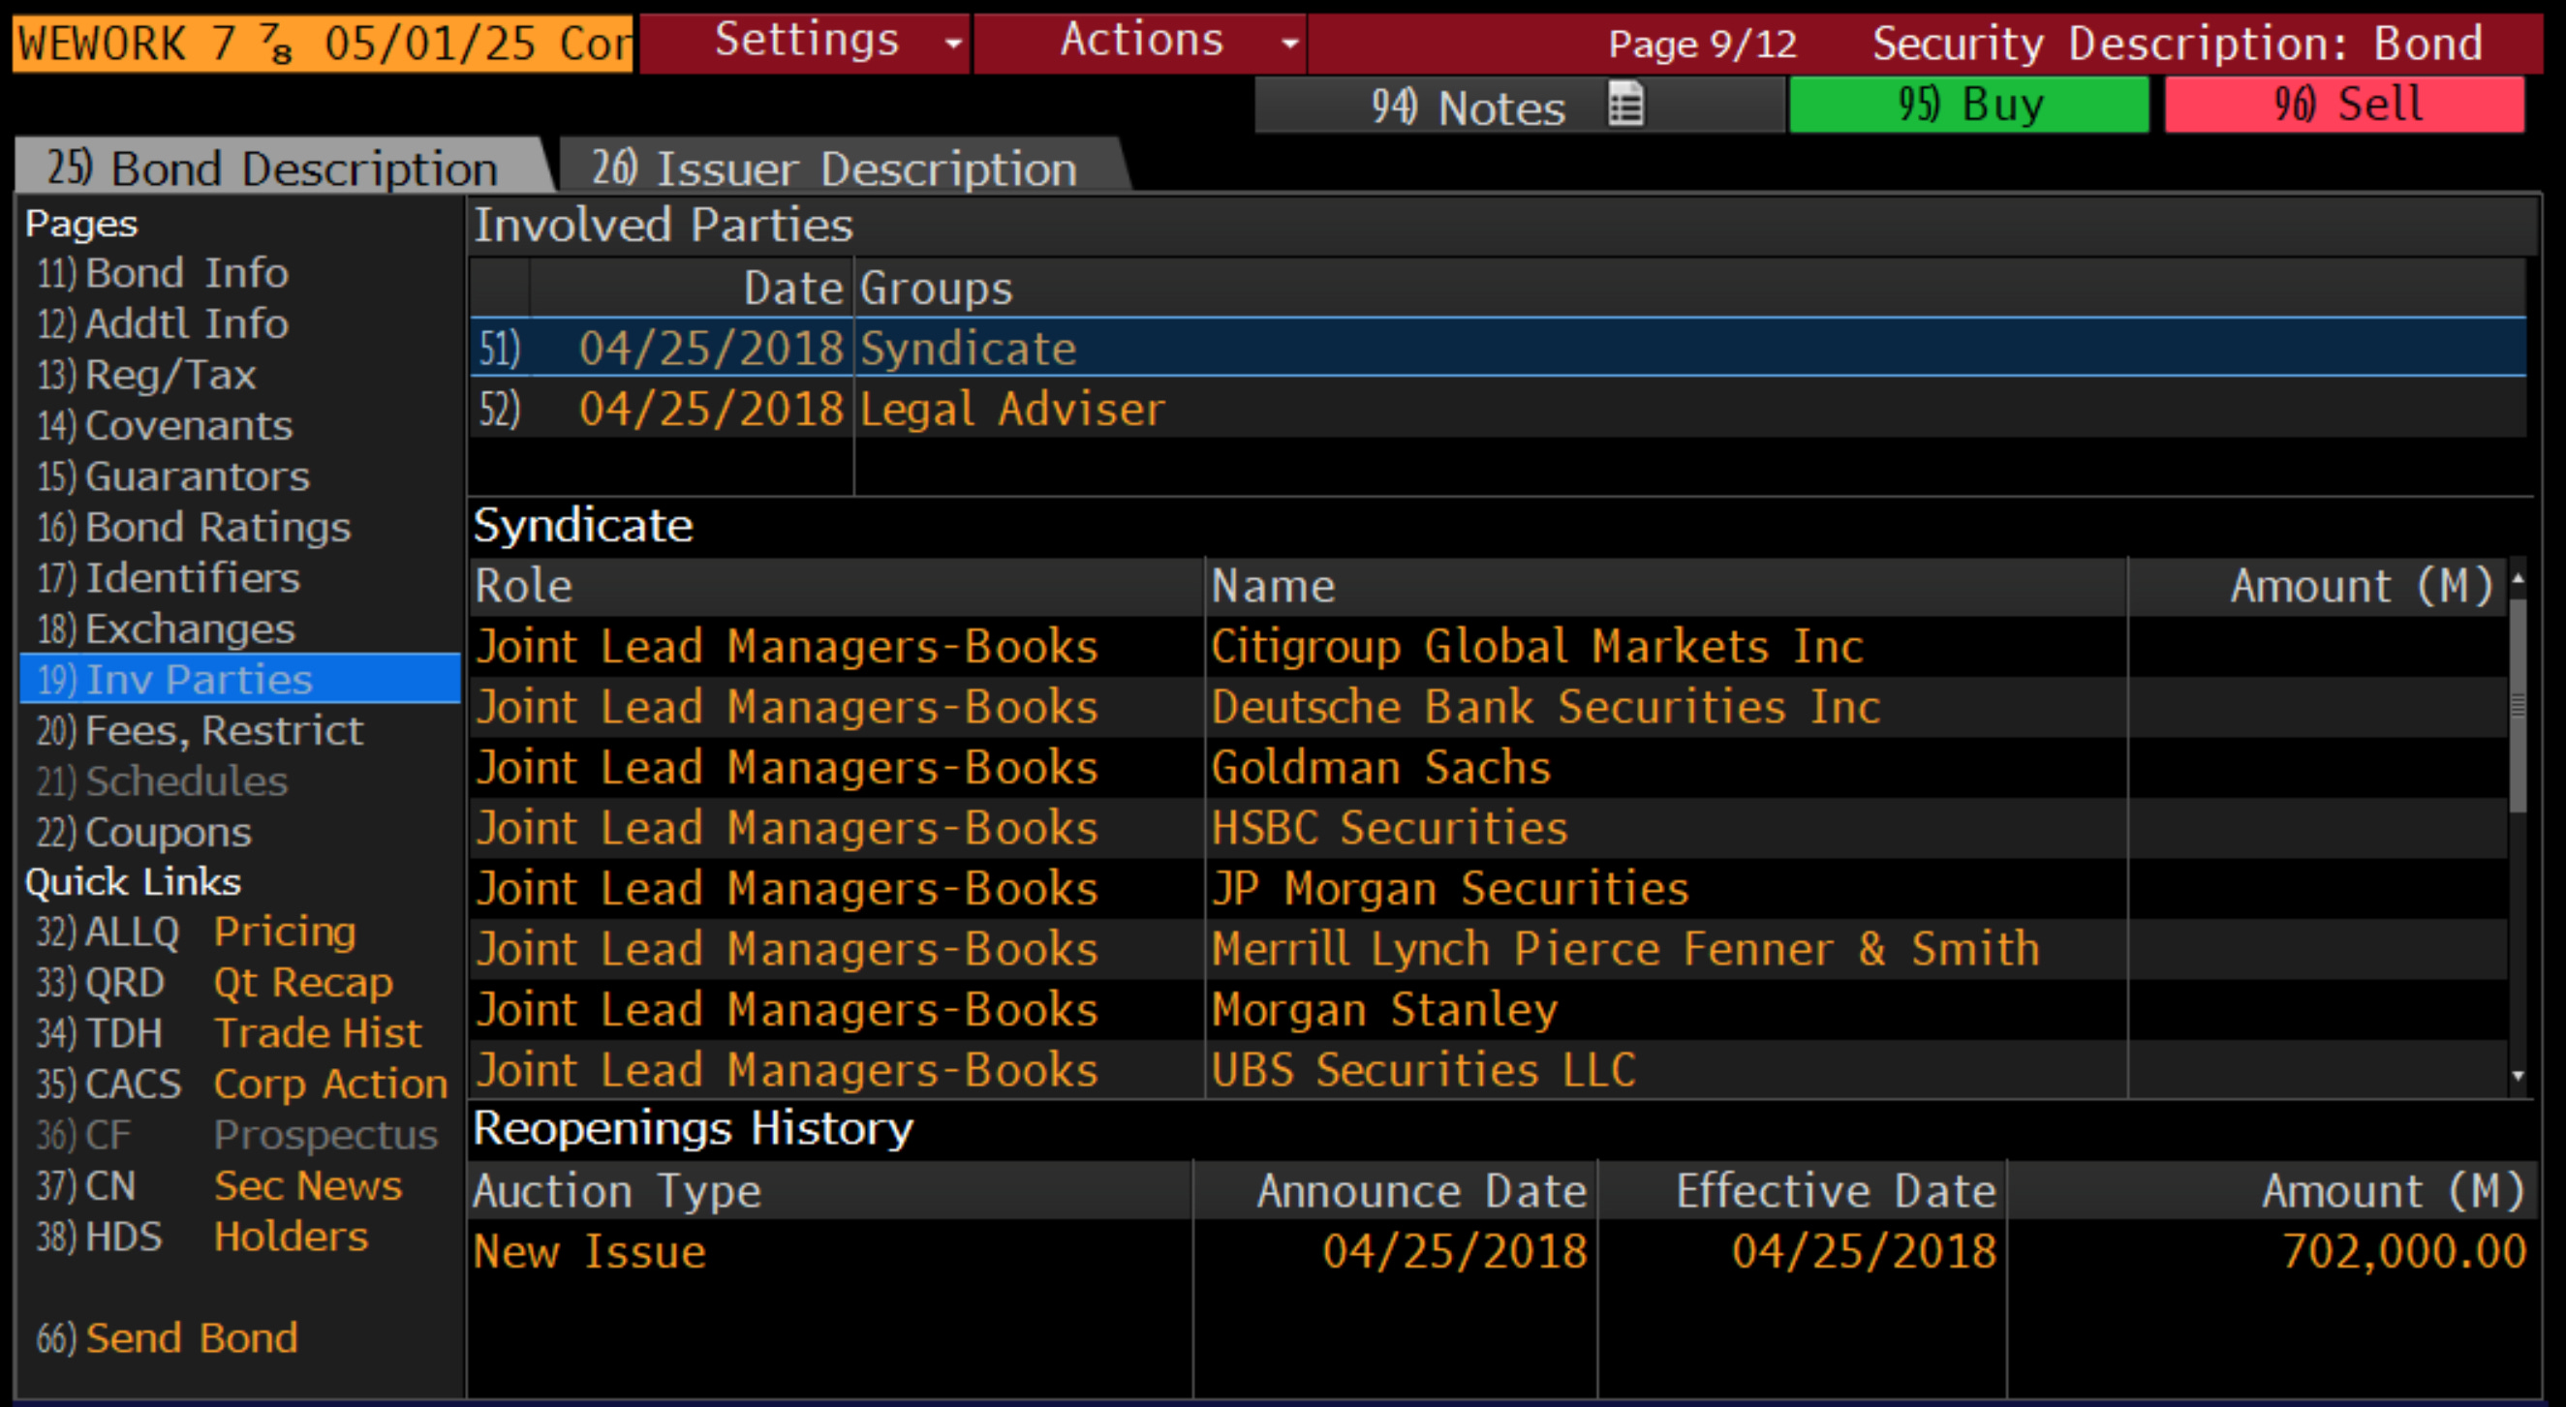Click the syndicate scroll down arrow

coord(2519,1076)
